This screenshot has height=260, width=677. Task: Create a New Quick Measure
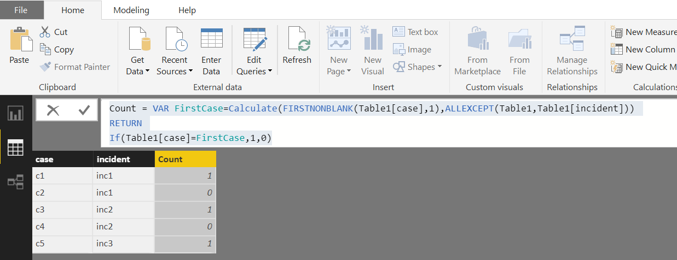[x=644, y=67]
